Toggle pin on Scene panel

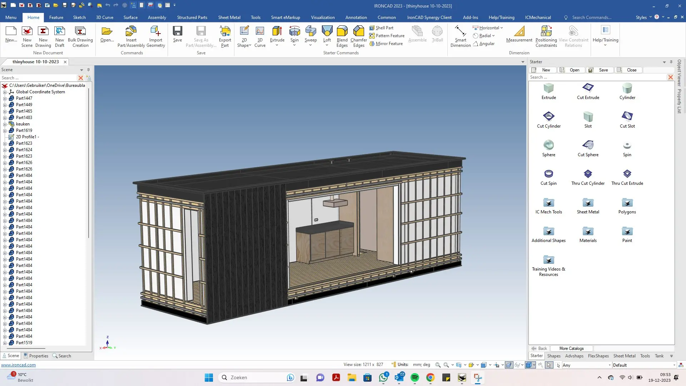[x=88, y=70]
